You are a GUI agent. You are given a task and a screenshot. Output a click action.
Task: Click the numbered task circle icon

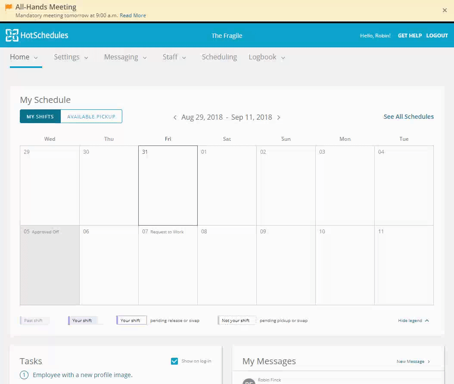click(25, 375)
